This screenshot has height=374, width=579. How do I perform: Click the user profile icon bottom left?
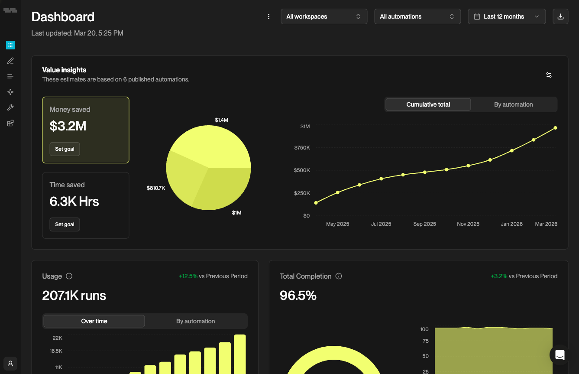pyautogui.click(x=10, y=364)
